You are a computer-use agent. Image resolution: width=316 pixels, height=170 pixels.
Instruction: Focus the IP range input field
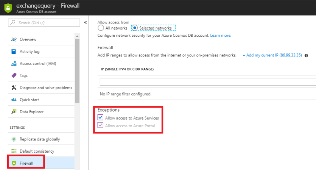tap(208, 82)
